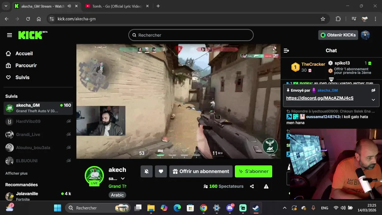Open Steam from the taskbar
This screenshot has width=382, height=215.
(256, 208)
